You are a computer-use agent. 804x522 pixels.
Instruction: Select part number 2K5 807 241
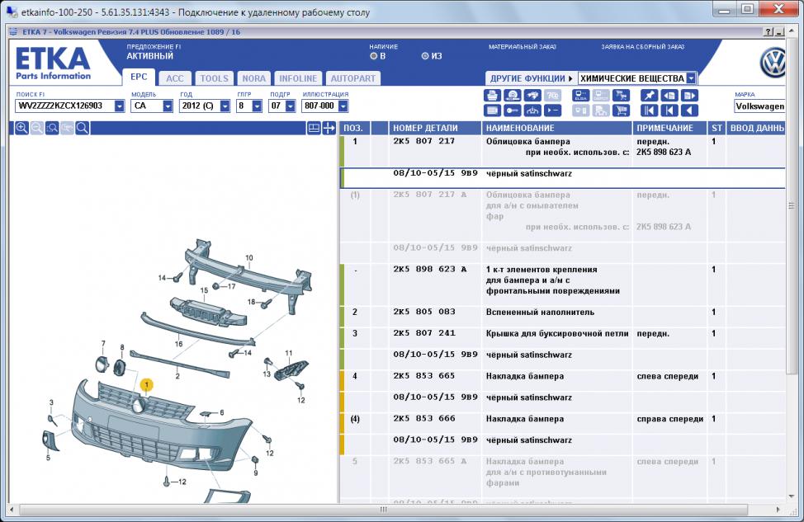click(x=424, y=333)
